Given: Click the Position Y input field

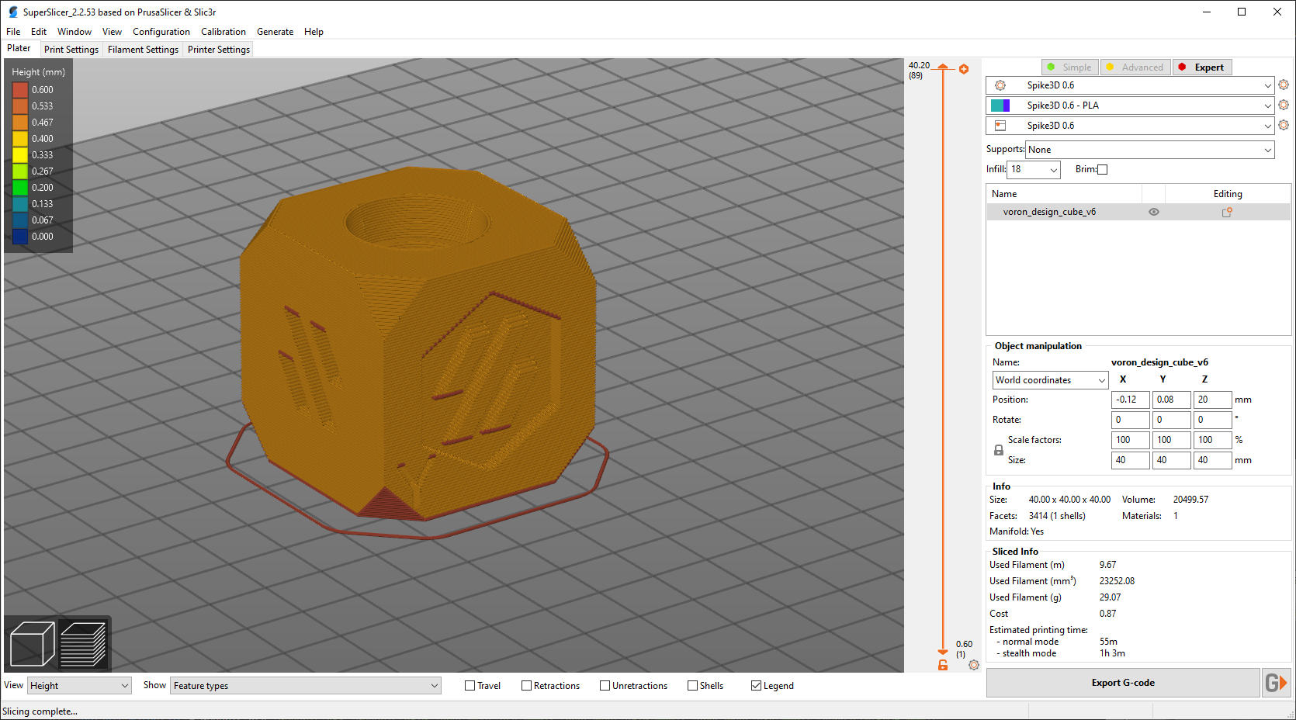Looking at the screenshot, I should pyautogui.click(x=1172, y=400).
